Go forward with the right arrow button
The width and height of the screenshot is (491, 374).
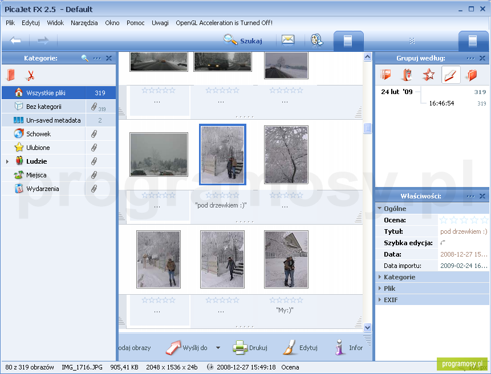tap(43, 40)
